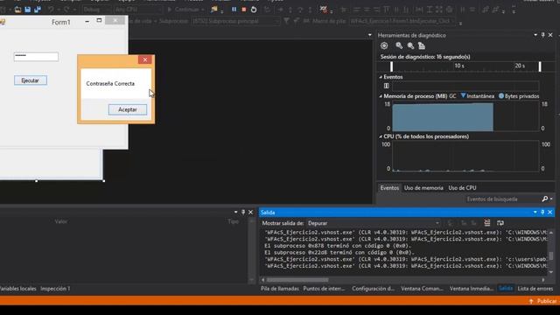This screenshot has height=315, width=560.
Task: Switch to the Inspección 1 tab
Action: click(55, 289)
